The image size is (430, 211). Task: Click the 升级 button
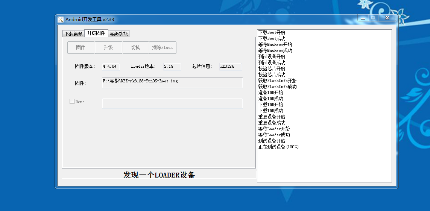108,47
